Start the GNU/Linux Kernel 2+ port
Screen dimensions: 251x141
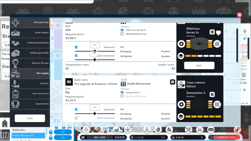(x=199, y=65)
